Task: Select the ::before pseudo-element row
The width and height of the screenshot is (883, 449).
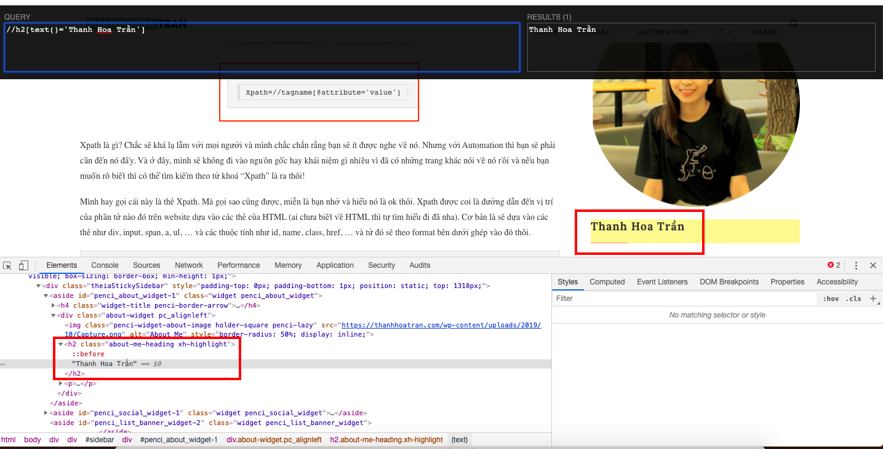Action: [x=89, y=354]
